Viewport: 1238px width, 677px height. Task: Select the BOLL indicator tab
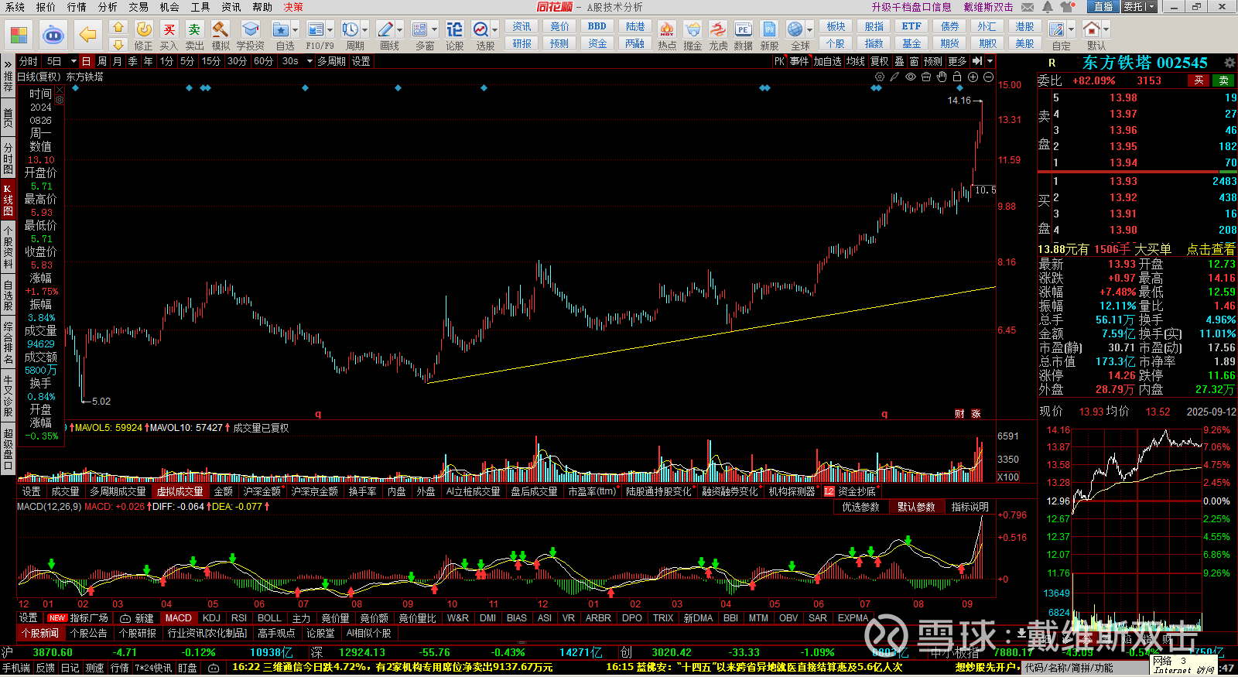[269, 618]
